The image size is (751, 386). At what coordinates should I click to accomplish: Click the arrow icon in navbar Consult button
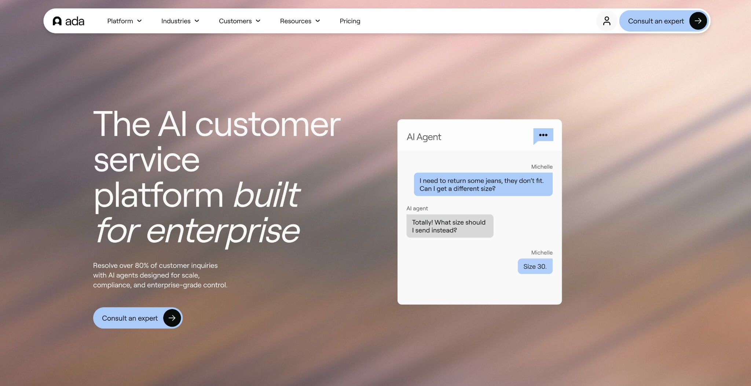point(698,21)
